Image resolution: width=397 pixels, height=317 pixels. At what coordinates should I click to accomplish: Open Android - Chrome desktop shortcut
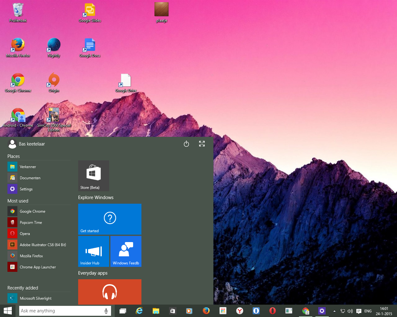(18, 118)
